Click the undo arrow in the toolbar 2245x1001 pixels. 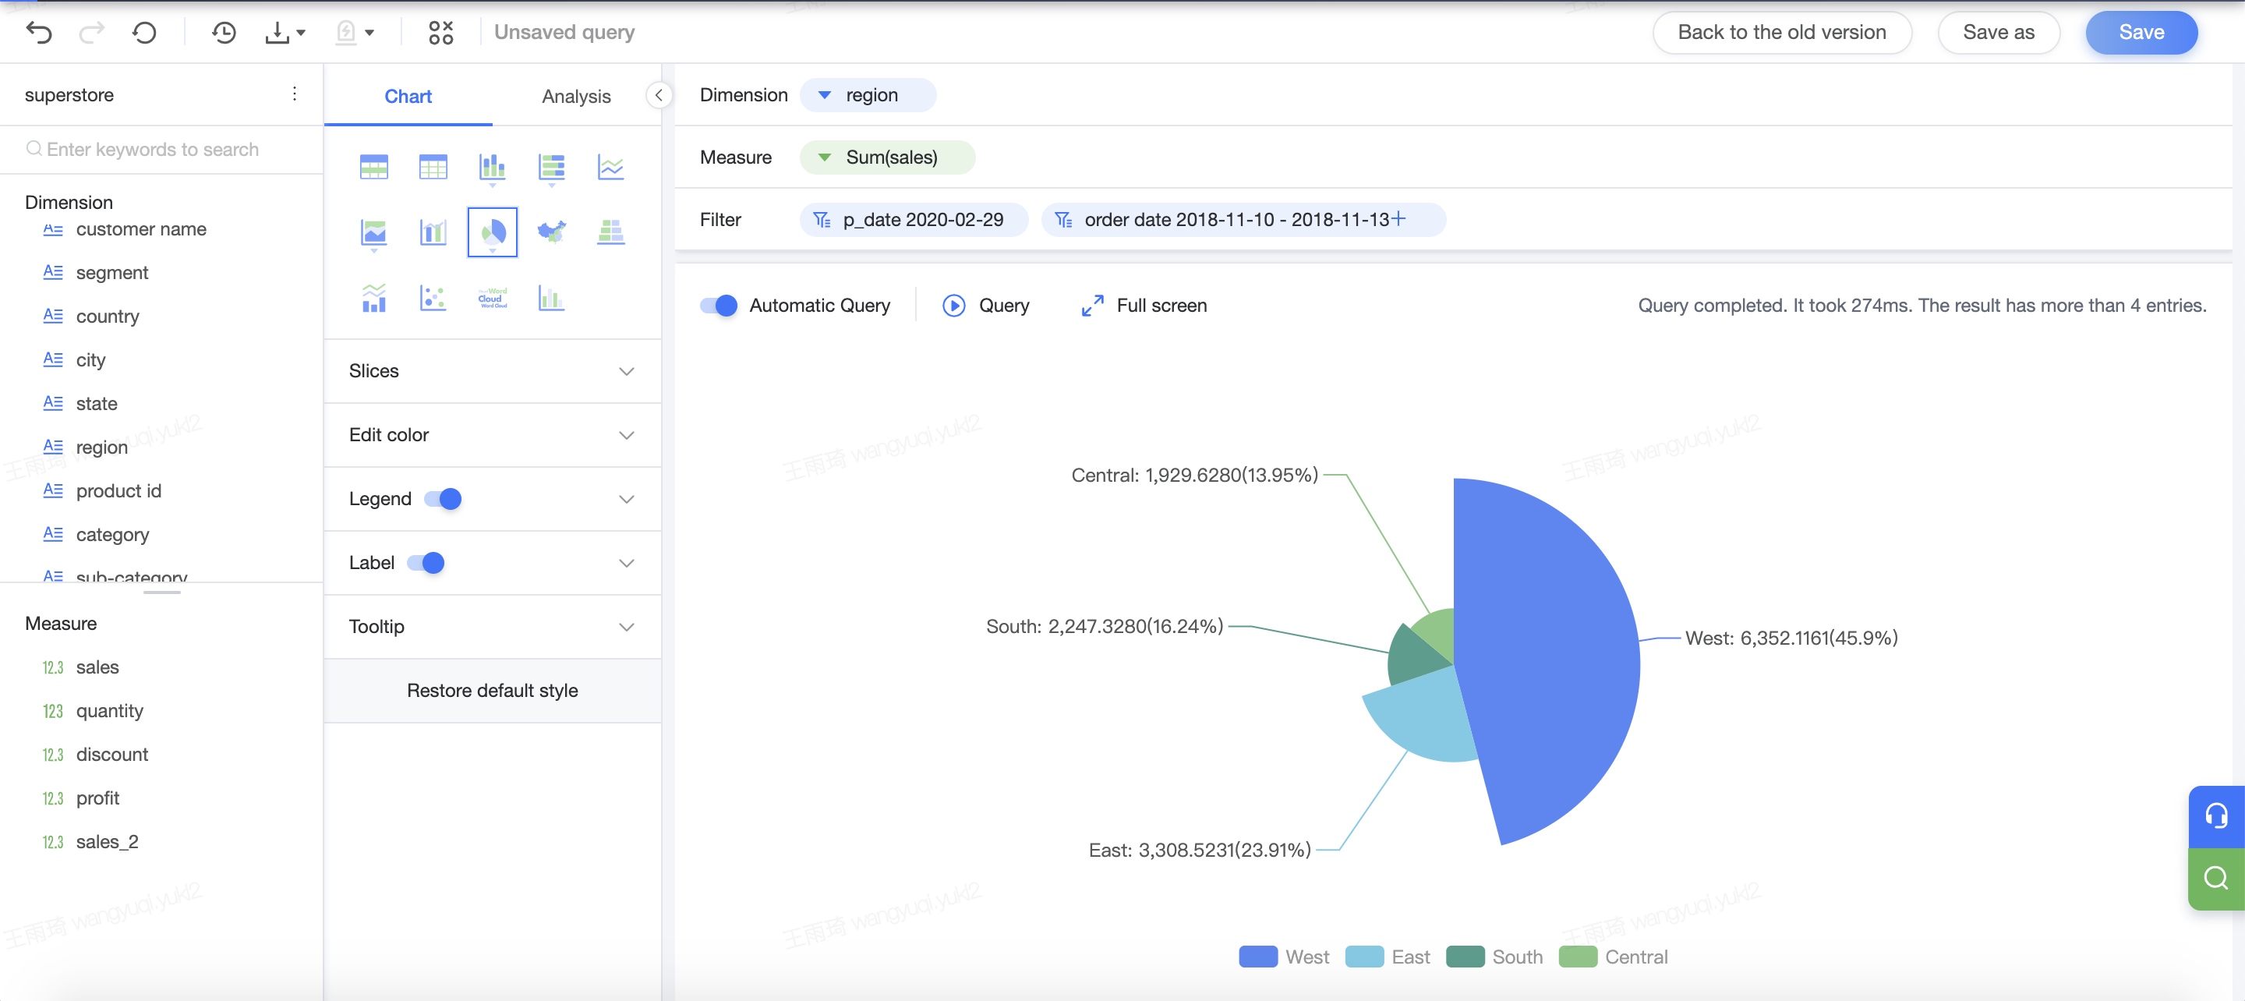coord(39,34)
